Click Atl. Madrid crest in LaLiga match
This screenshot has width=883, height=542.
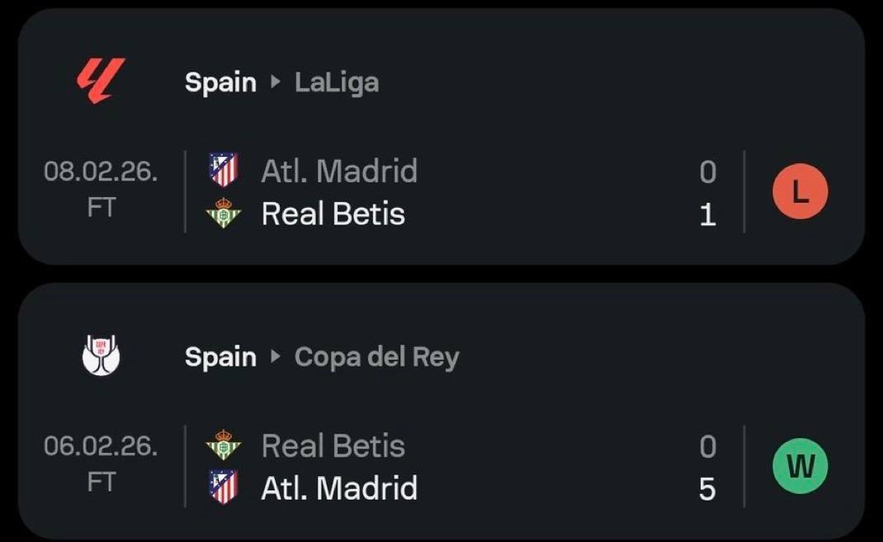pyautogui.click(x=224, y=170)
